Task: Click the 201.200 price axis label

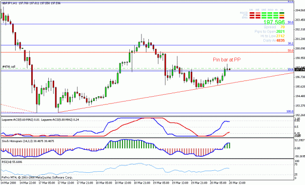Action: [300, 39]
